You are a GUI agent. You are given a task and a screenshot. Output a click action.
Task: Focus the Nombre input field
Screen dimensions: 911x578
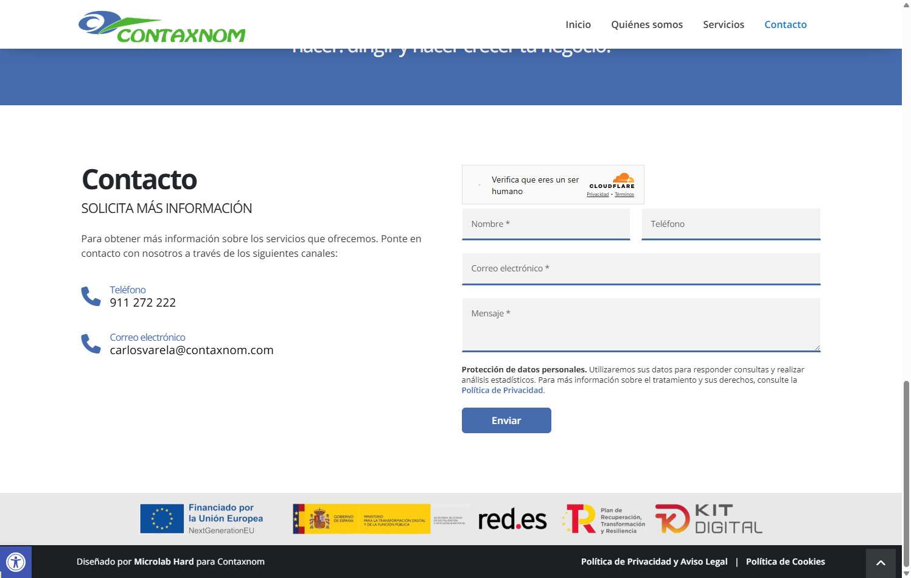pos(545,224)
